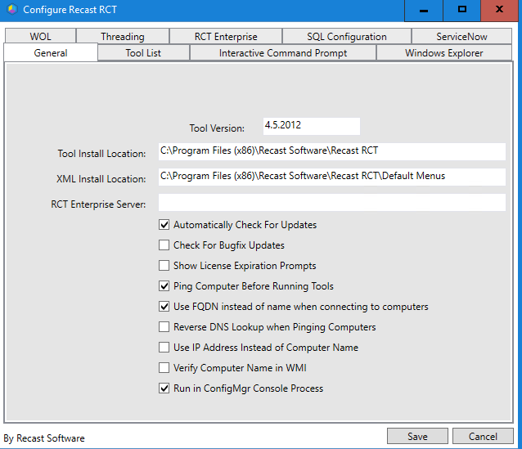Select the RCT Enterprise tab
The height and width of the screenshot is (449, 522).
pos(226,36)
